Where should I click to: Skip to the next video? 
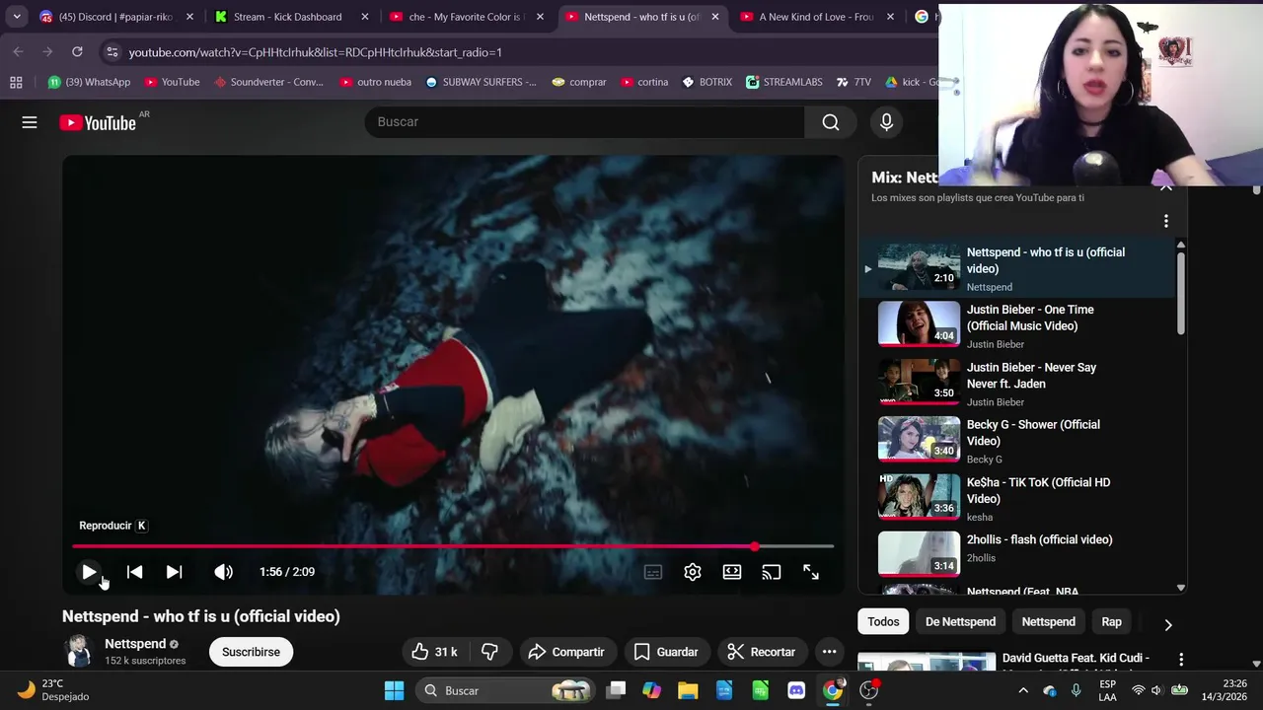tap(174, 572)
